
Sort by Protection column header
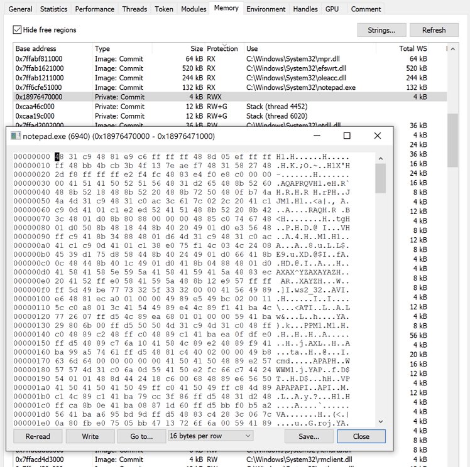224,48
